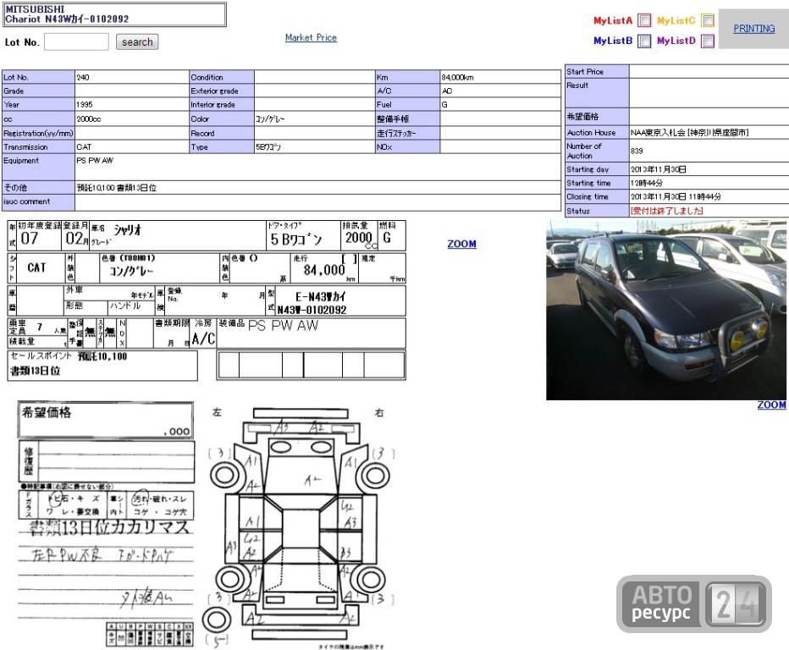Select the red status text

tap(667, 211)
